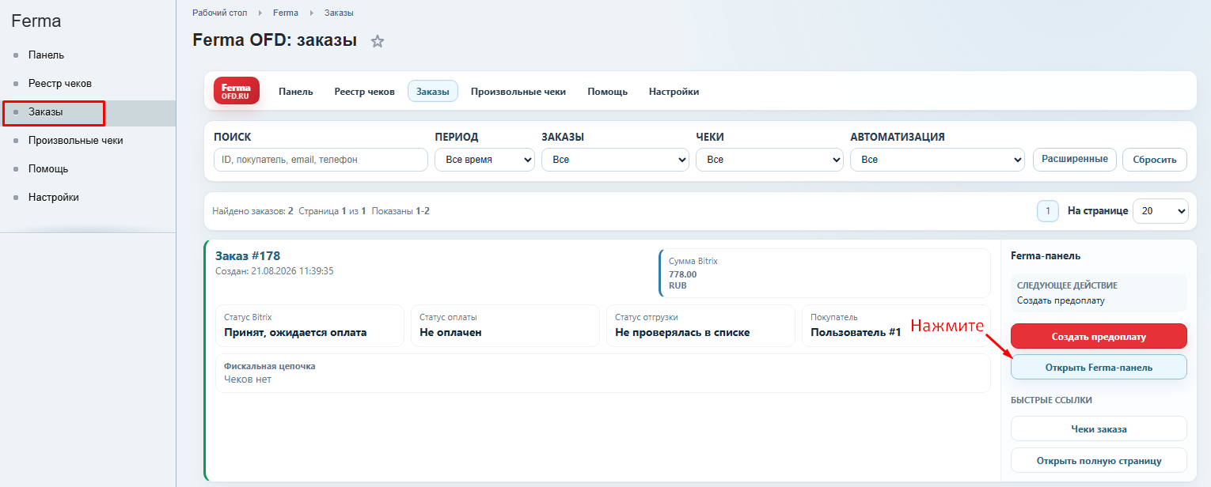The height and width of the screenshot is (487, 1211).
Task: Click the buyer Пользователь #1
Action: (x=856, y=333)
